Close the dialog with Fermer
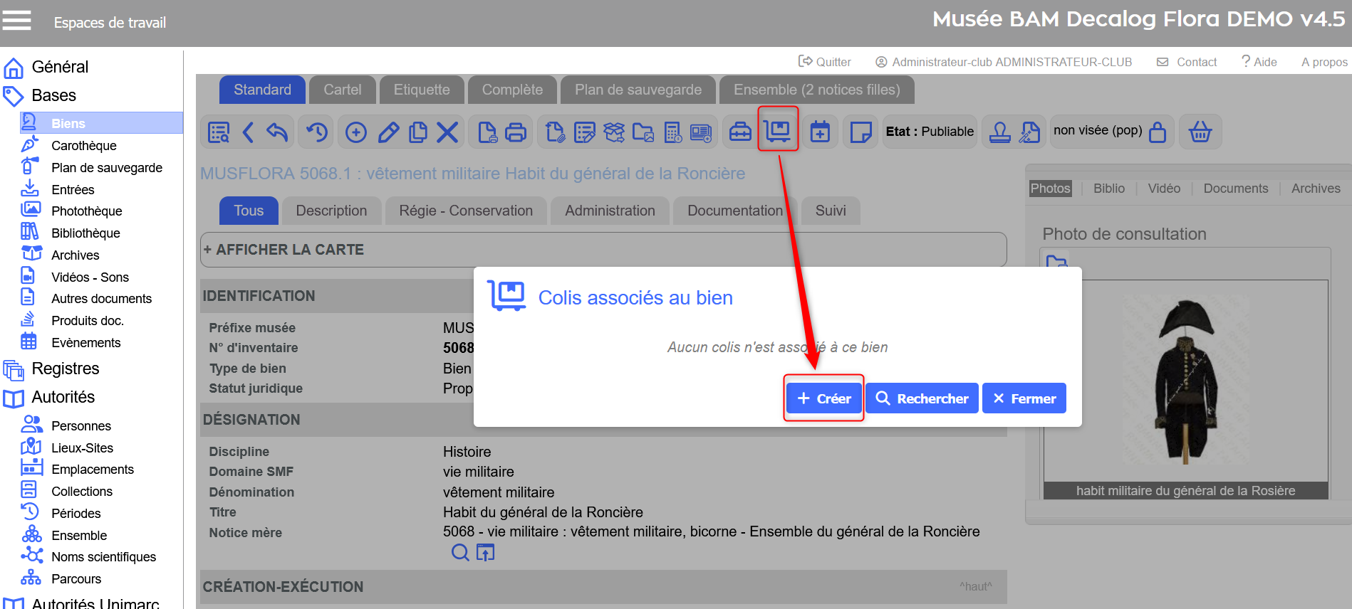 click(1024, 398)
